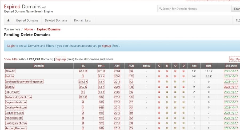Click the D column status icon for Job-99.com
This screenshot has height=130, width=240.
[x=183, y=92]
